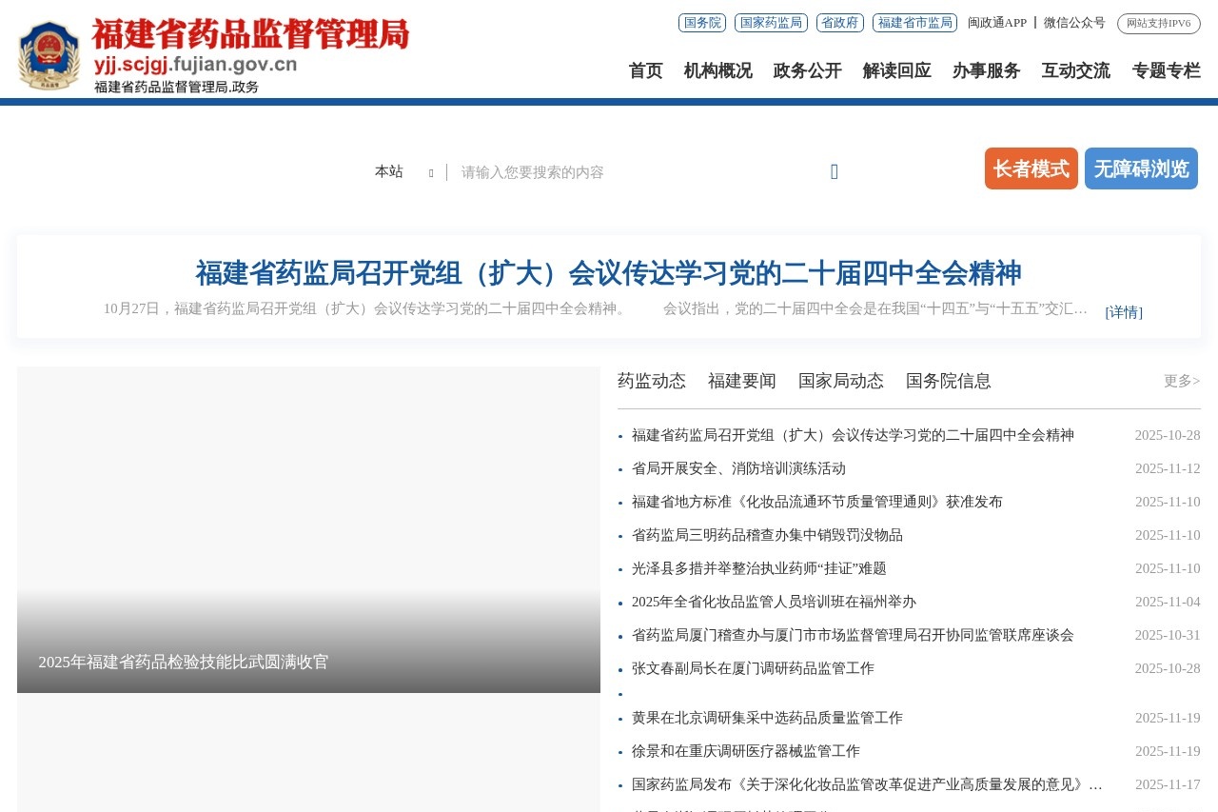Open 机构概况 menu
The width and height of the screenshot is (1218, 812).
click(717, 70)
